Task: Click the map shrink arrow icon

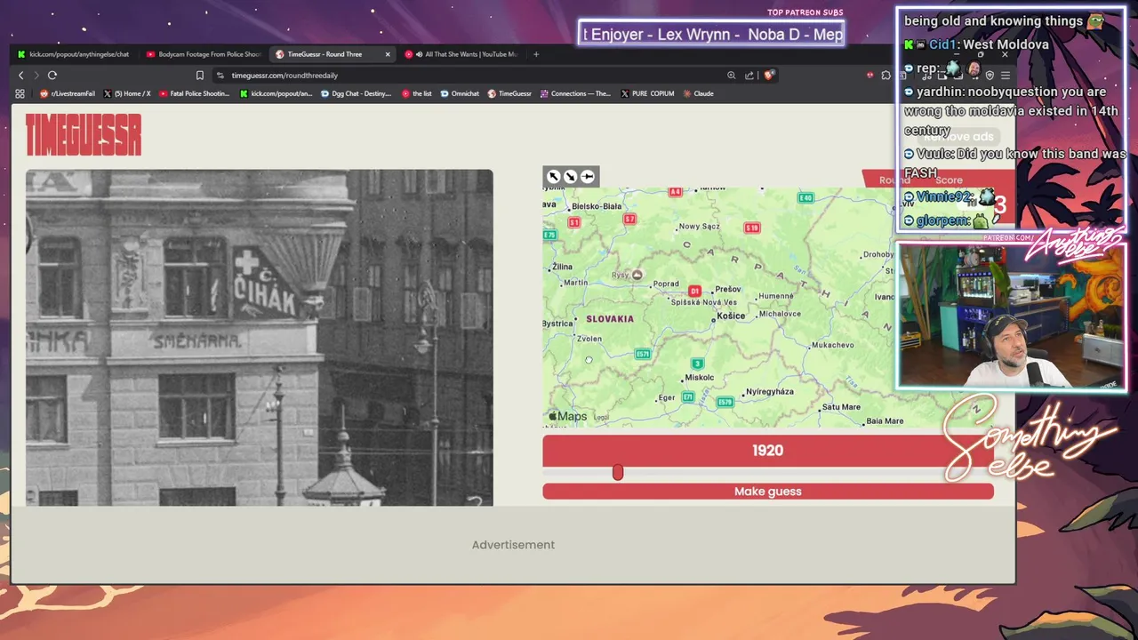Action: click(571, 177)
